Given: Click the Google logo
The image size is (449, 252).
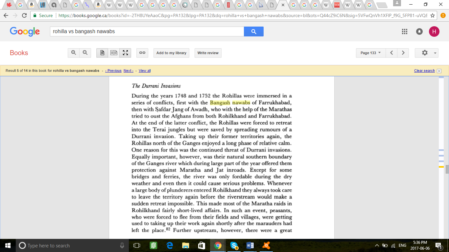Looking at the screenshot, I should [x=25, y=31].
